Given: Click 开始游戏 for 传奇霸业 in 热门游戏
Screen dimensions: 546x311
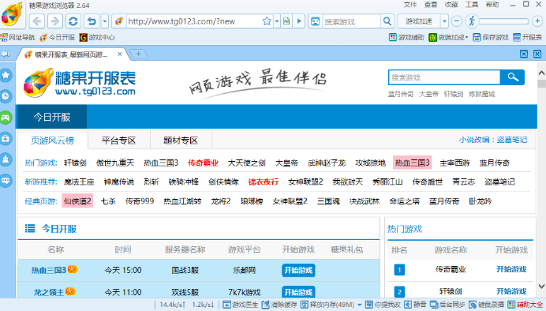Looking at the screenshot, I should tap(511, 269).
